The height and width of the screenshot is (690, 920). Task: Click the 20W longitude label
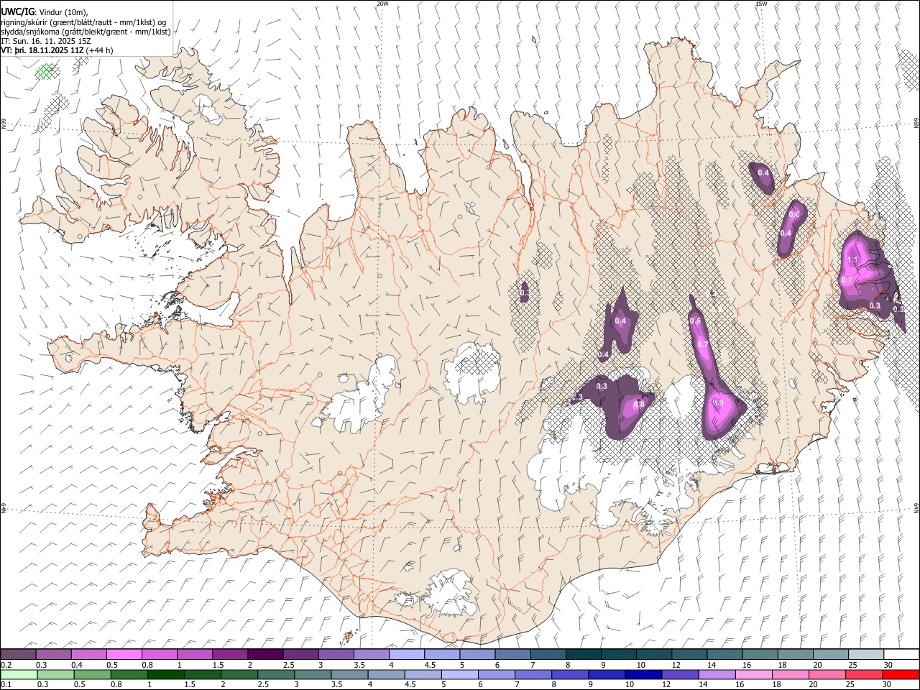click(x=382, y=4)
